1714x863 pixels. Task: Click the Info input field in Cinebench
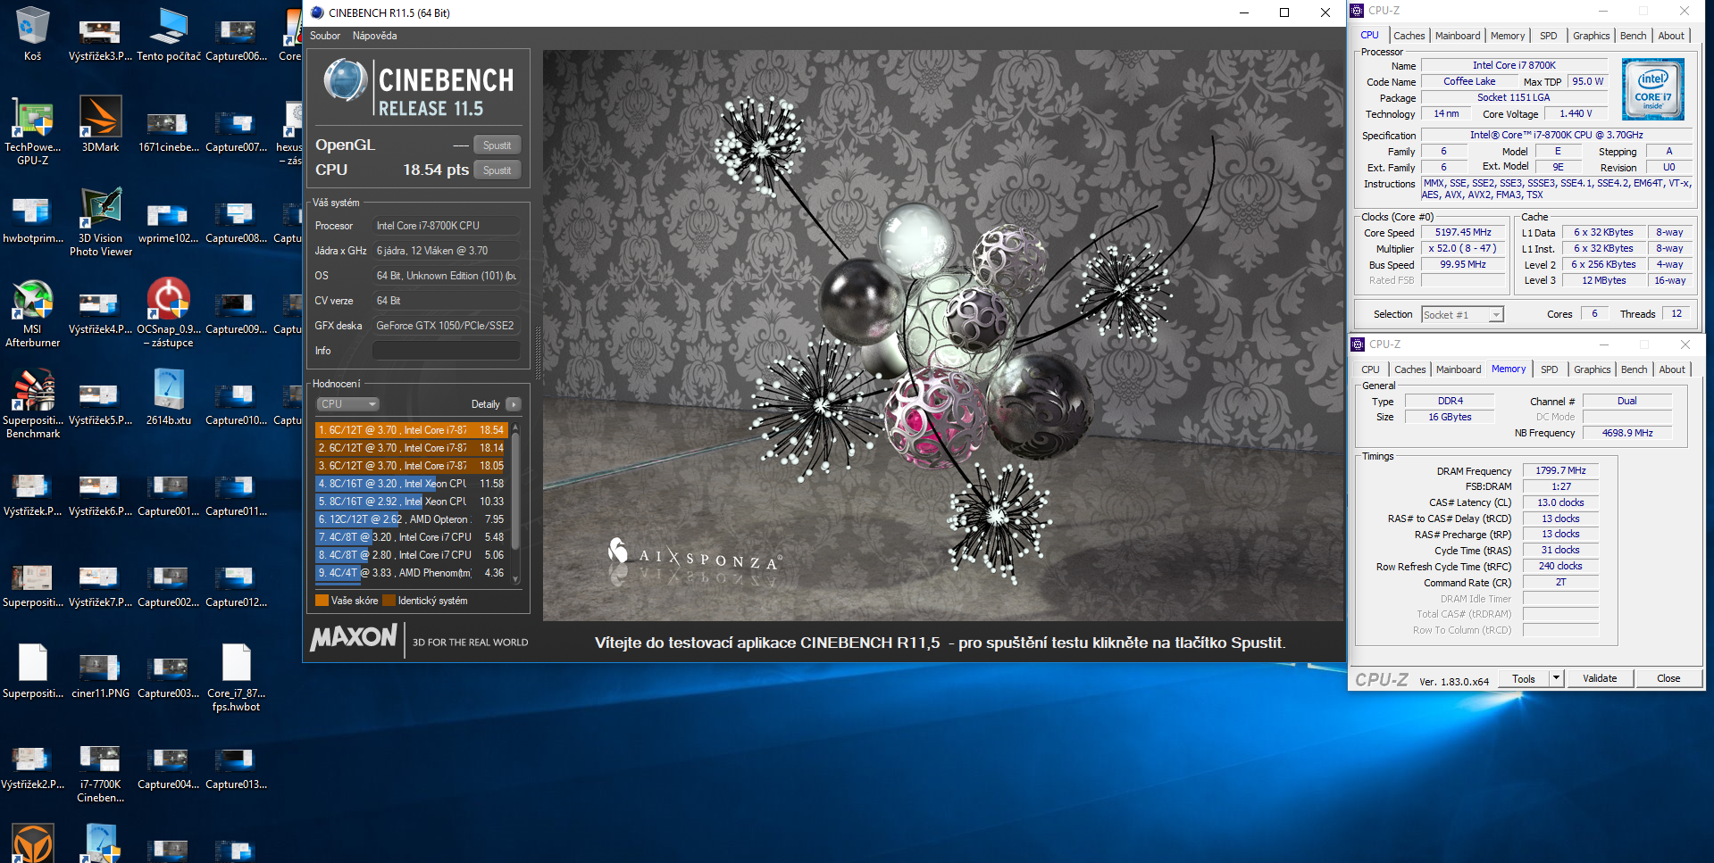coord(446,351)
